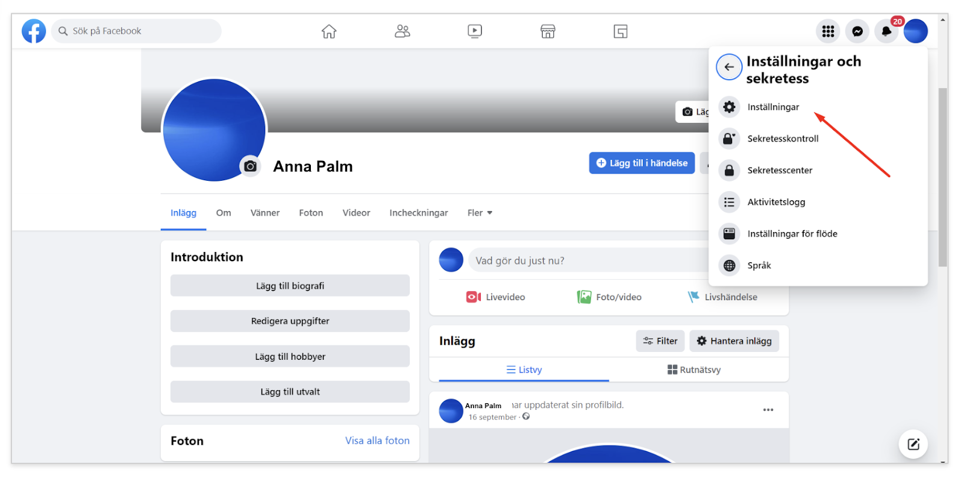Click the account profile avatar in top bar

pos(916,31)
